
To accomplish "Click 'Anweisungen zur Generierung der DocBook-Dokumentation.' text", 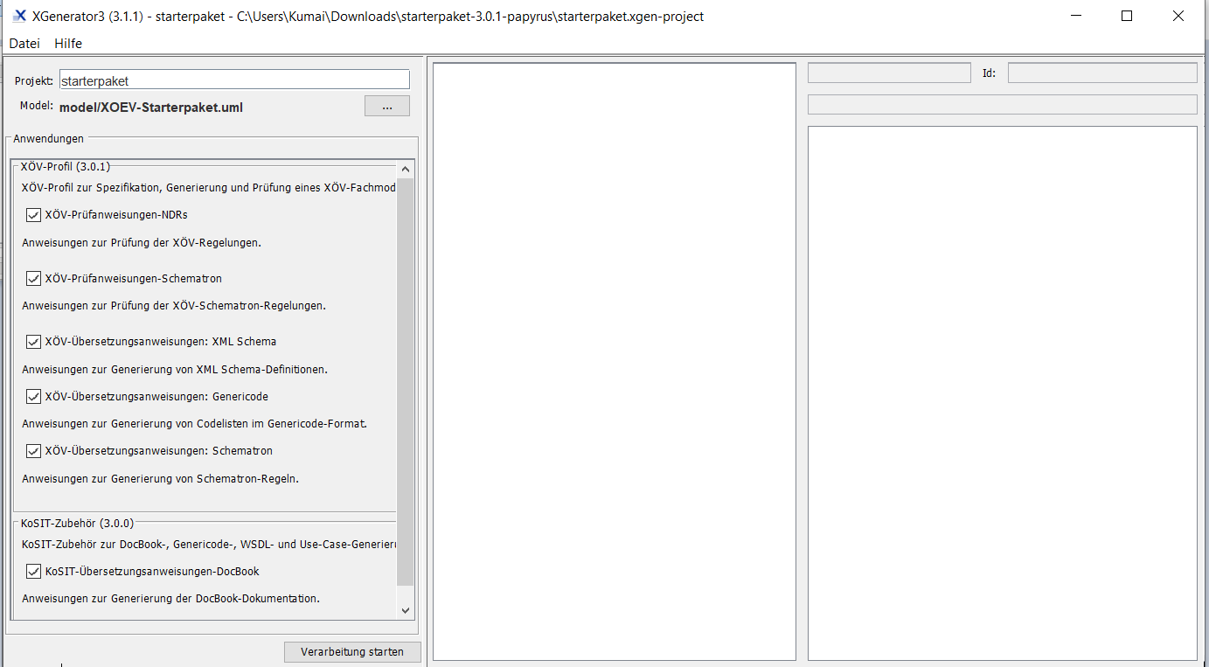I will (170, 599).
